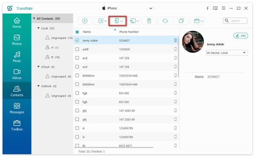Click the refresh contacts icon
Image resolution: width=255 pixels, height=157 pixels.
[165, 21]
